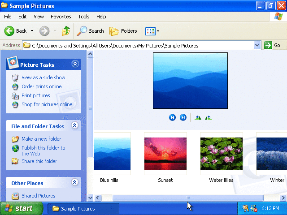Select the Sunset thumbnail

165,154
